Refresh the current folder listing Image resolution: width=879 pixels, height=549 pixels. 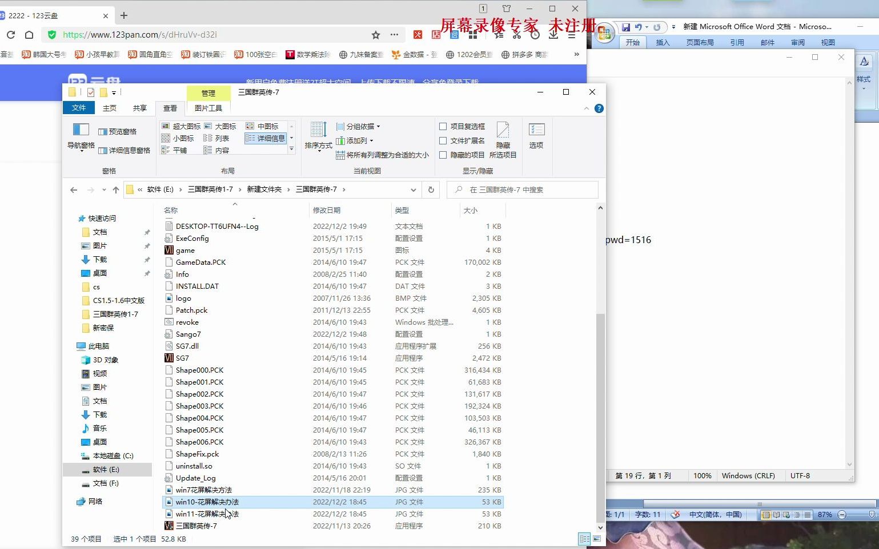[431, 189]
